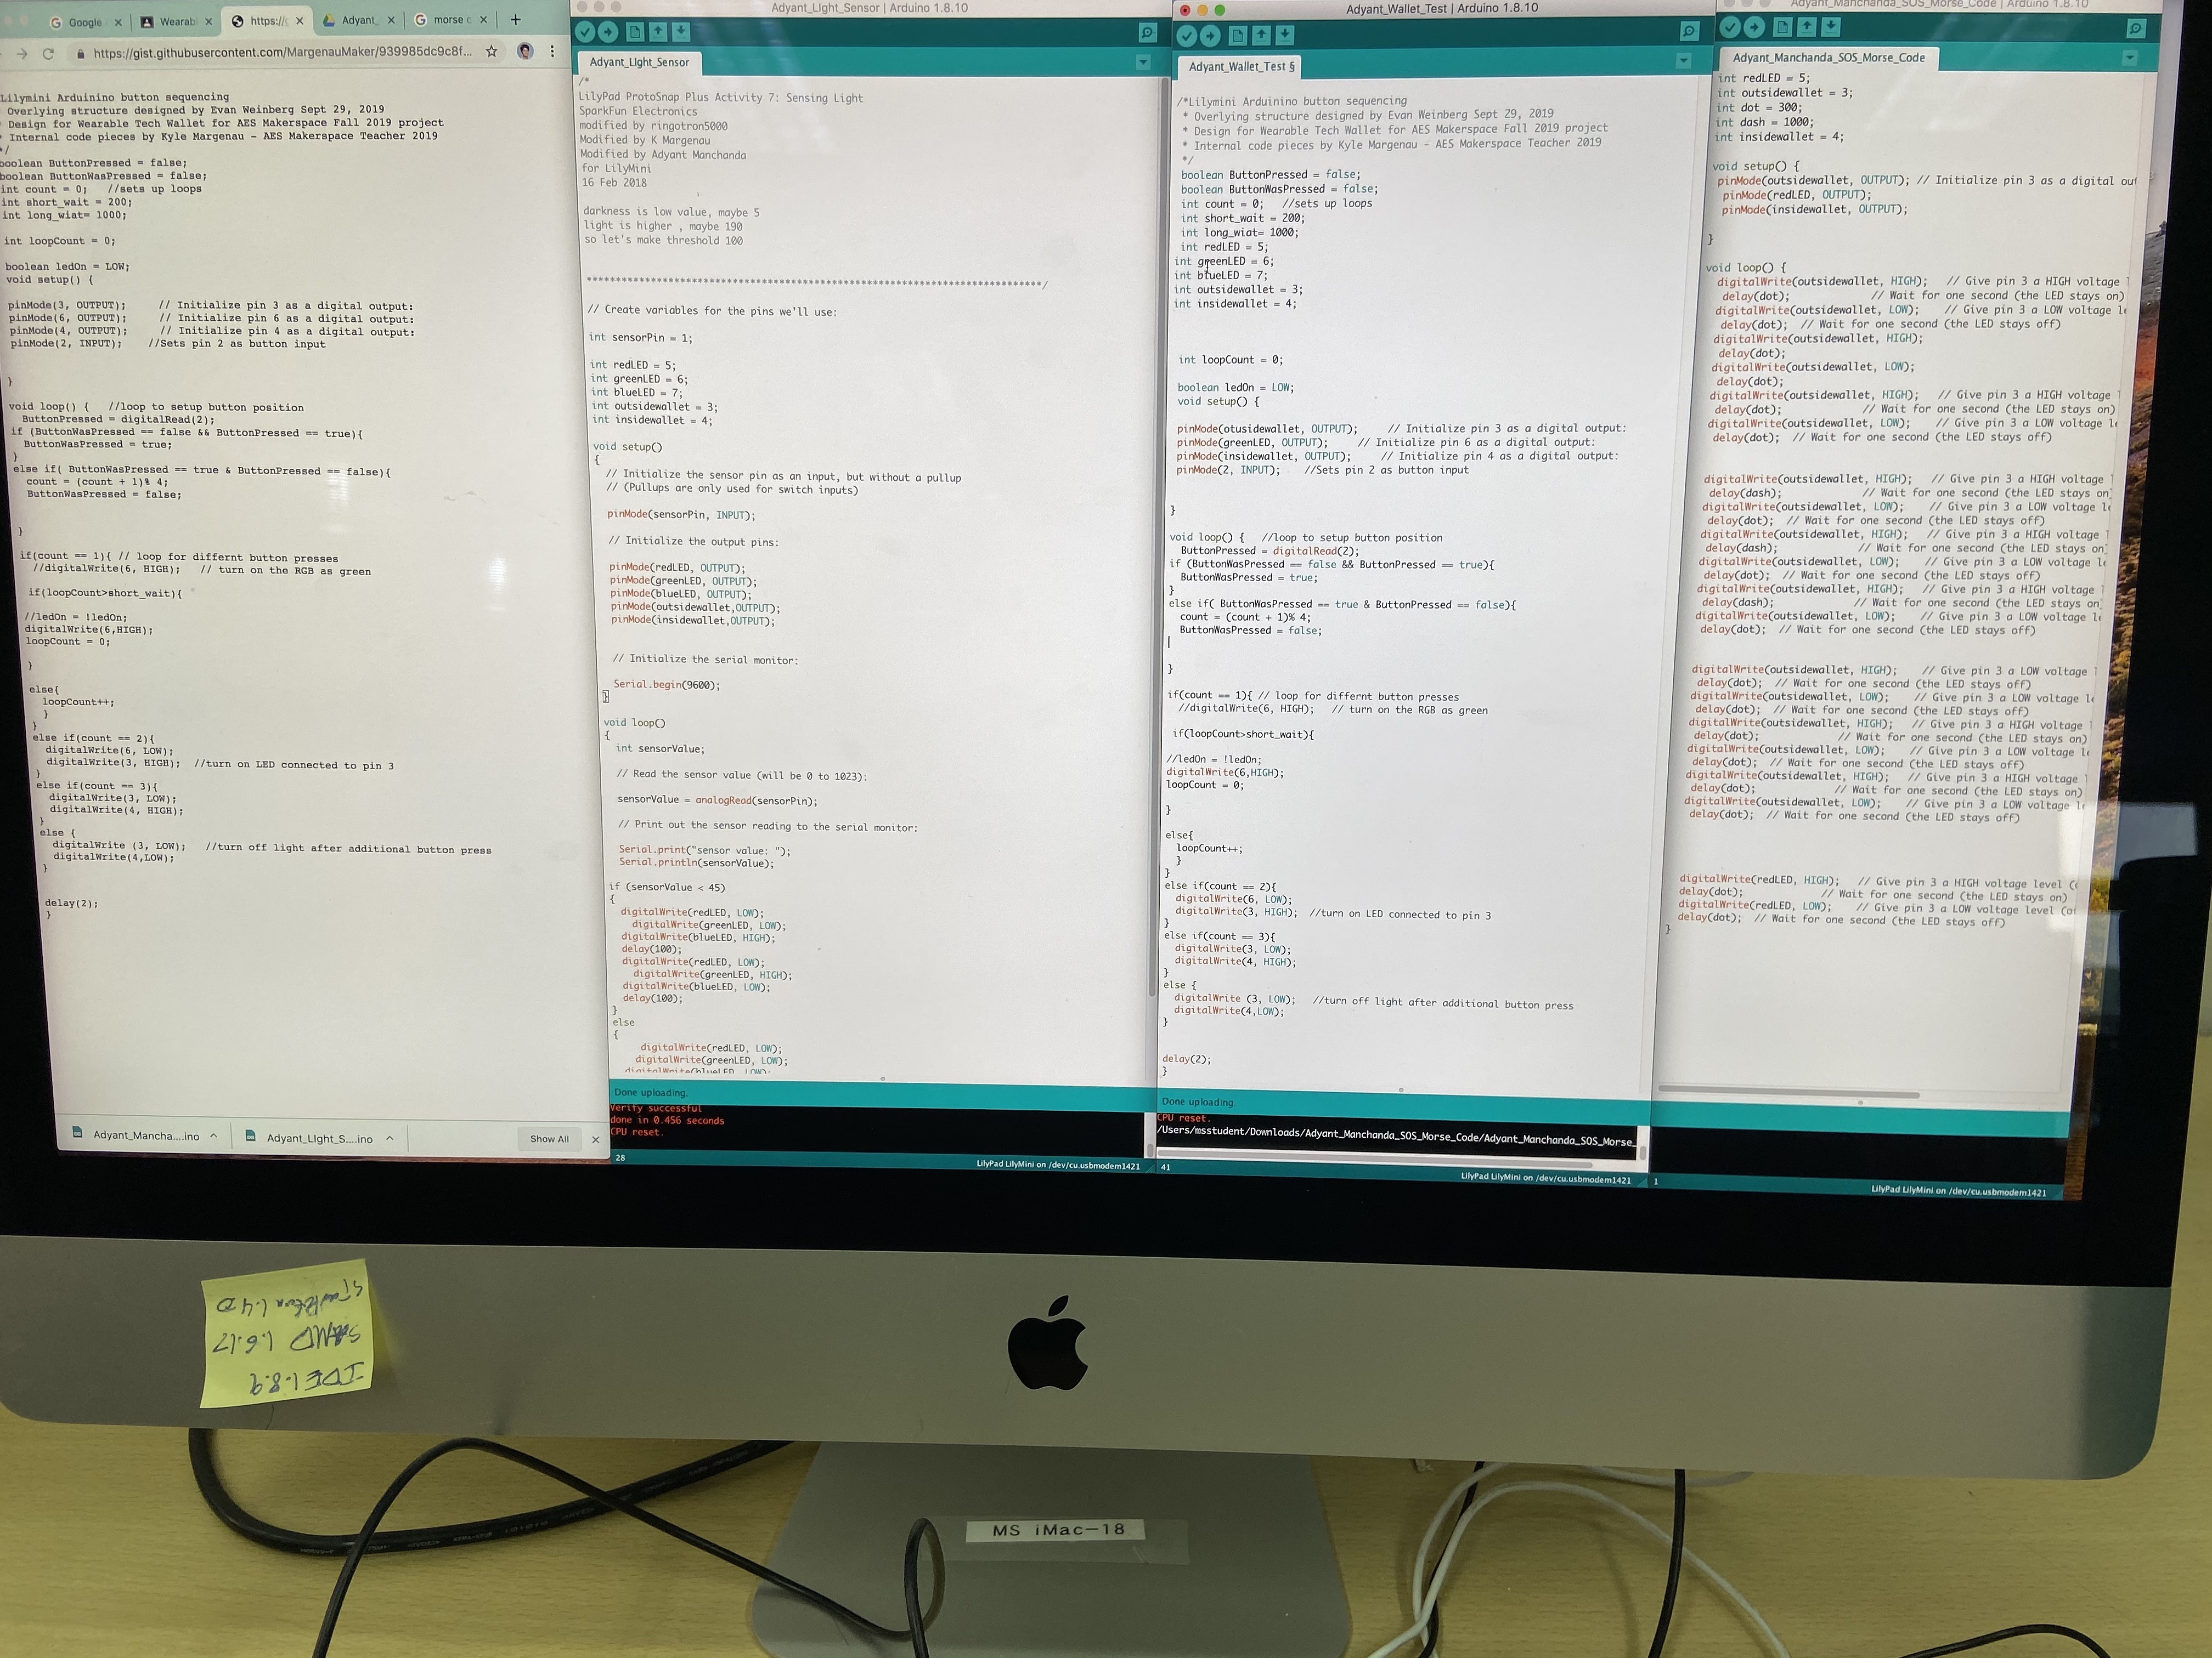This screenshot has width=2212, height=1658.
Task: Reload the gist page in Chrome
Action: click(47, 53)
